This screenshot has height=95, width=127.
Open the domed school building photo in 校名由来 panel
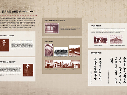(x=116, y=40)
